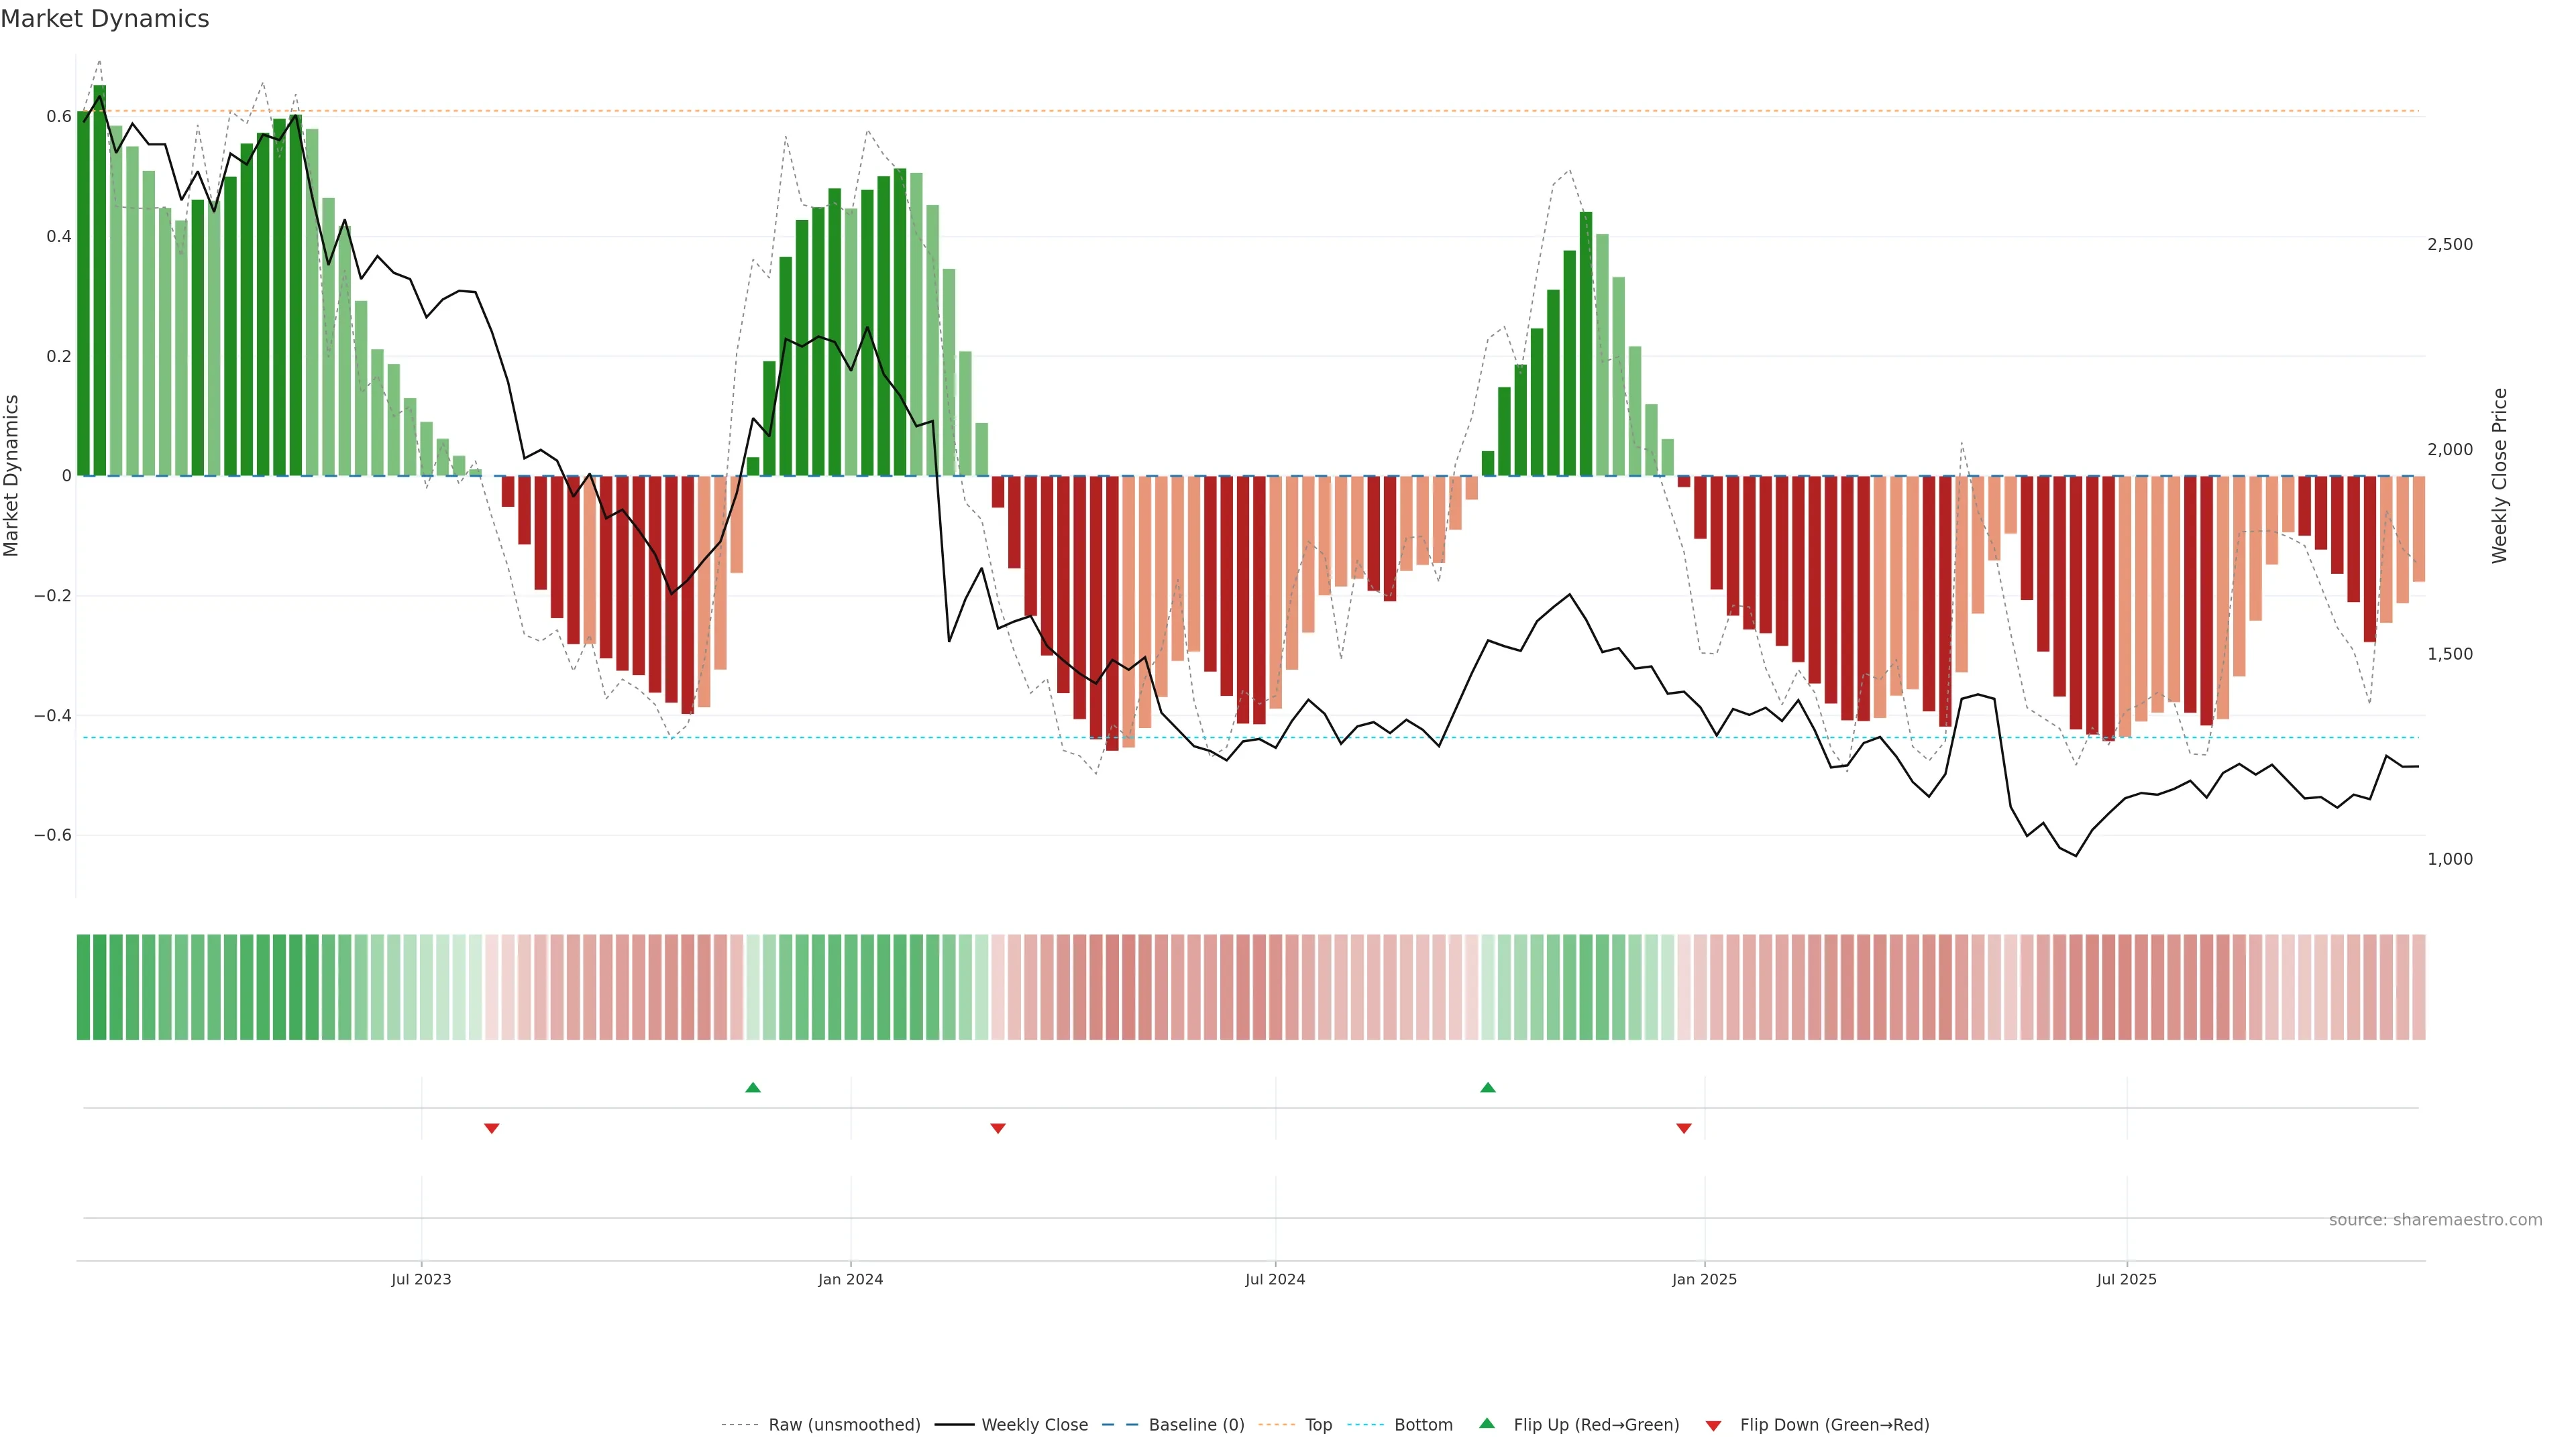
Task: Click the tallest green bar at far left
Action: 99,280
